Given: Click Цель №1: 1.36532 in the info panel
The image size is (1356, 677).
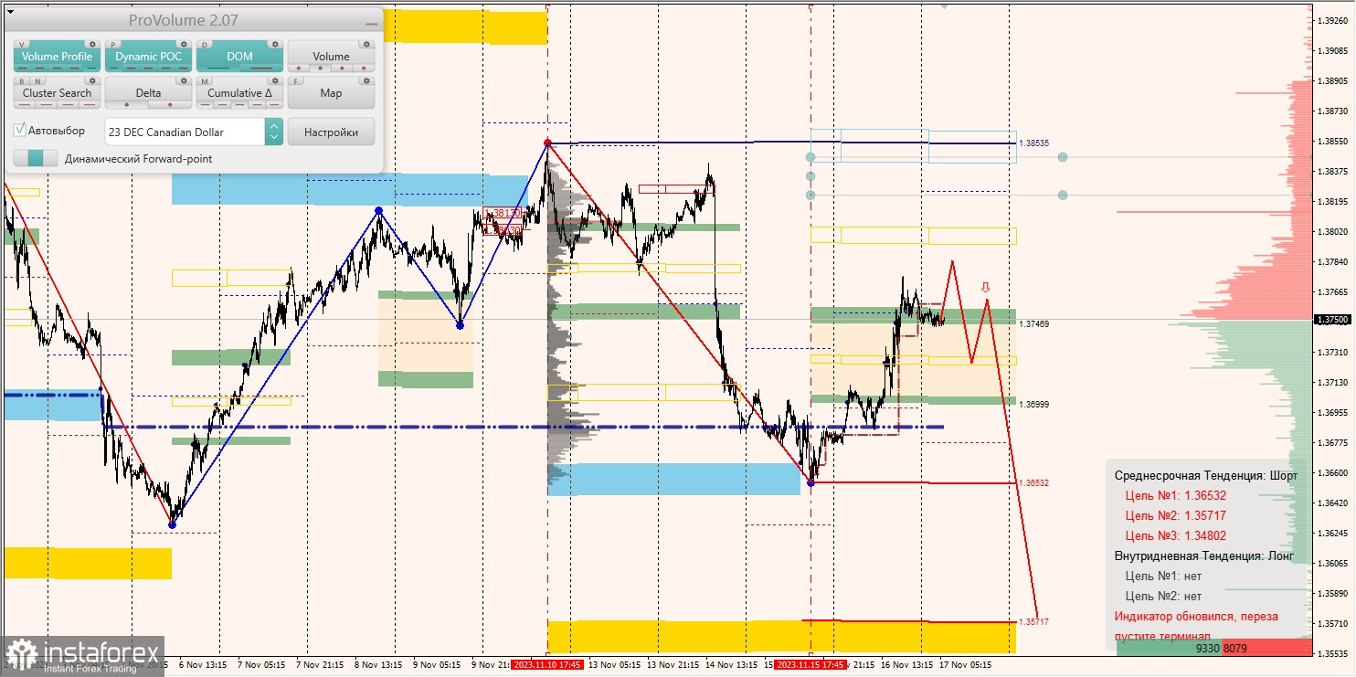Looking at the screenshot, I should pos(1175,495).
